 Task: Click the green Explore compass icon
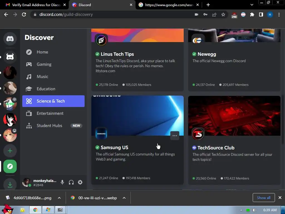click(x=10, y=166)
